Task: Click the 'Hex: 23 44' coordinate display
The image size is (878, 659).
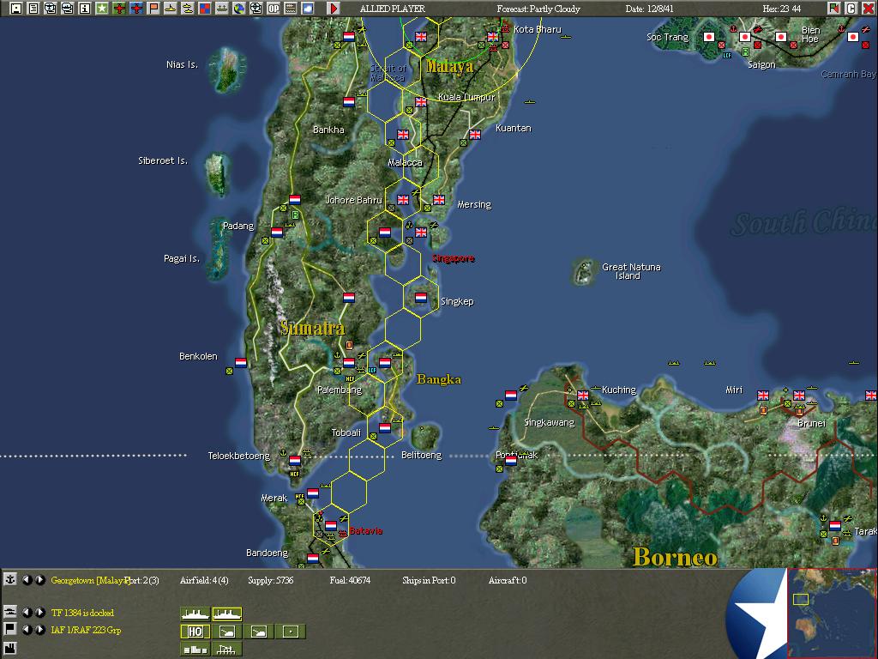Action: click(782, 9)
